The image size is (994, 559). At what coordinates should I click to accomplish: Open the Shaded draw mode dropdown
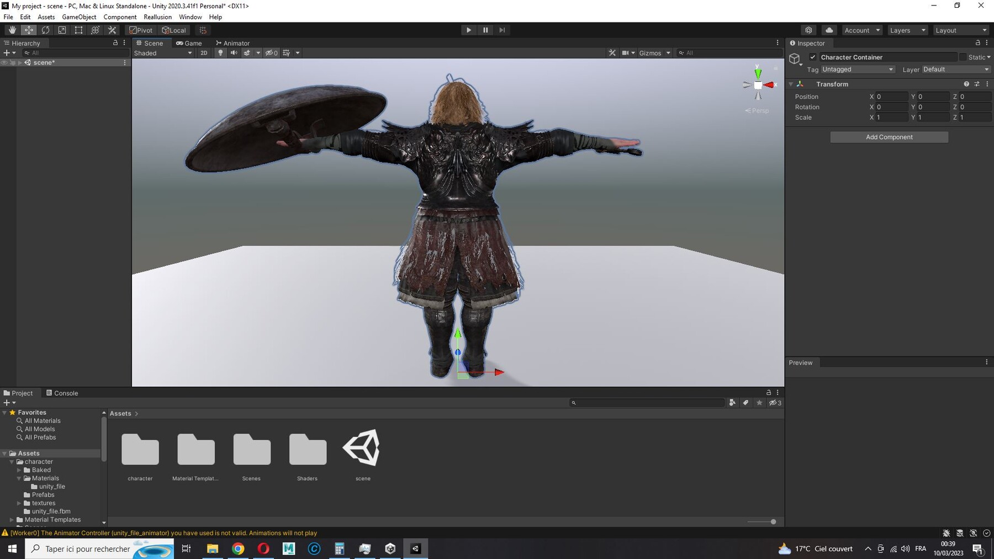tap(163, 53)
